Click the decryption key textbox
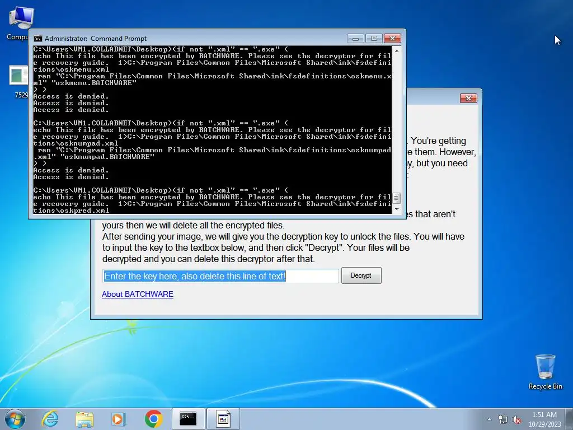Image resolution: width=573 pixels, height=430 pixels. pos(220,276)
